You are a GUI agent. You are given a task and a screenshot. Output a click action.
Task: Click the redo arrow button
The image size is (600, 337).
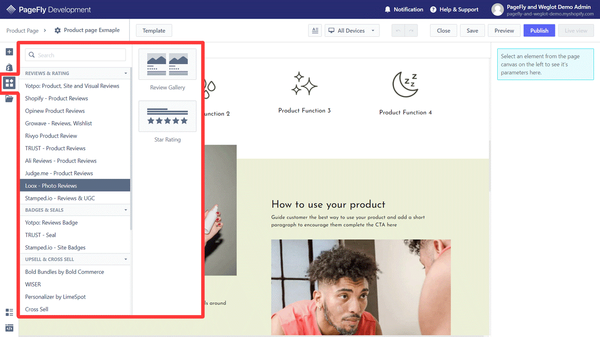click(x=411, y=30)
